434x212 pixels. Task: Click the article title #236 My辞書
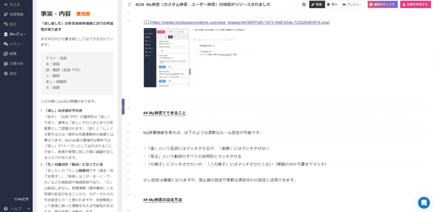click(x=203, y=4)
